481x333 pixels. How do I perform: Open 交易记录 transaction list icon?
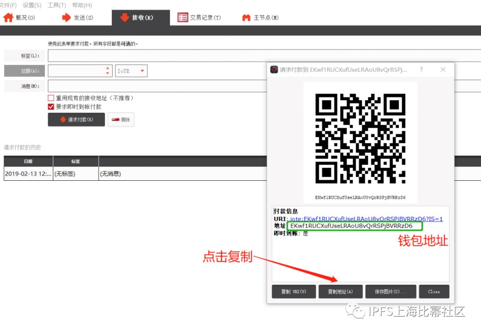click(x=183, y=17)
